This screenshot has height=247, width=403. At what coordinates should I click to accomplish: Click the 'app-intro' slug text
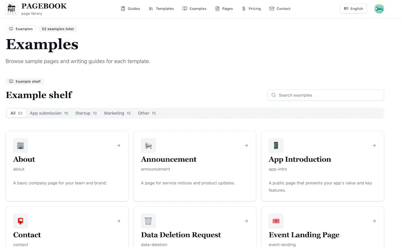(x=278, y=169)
